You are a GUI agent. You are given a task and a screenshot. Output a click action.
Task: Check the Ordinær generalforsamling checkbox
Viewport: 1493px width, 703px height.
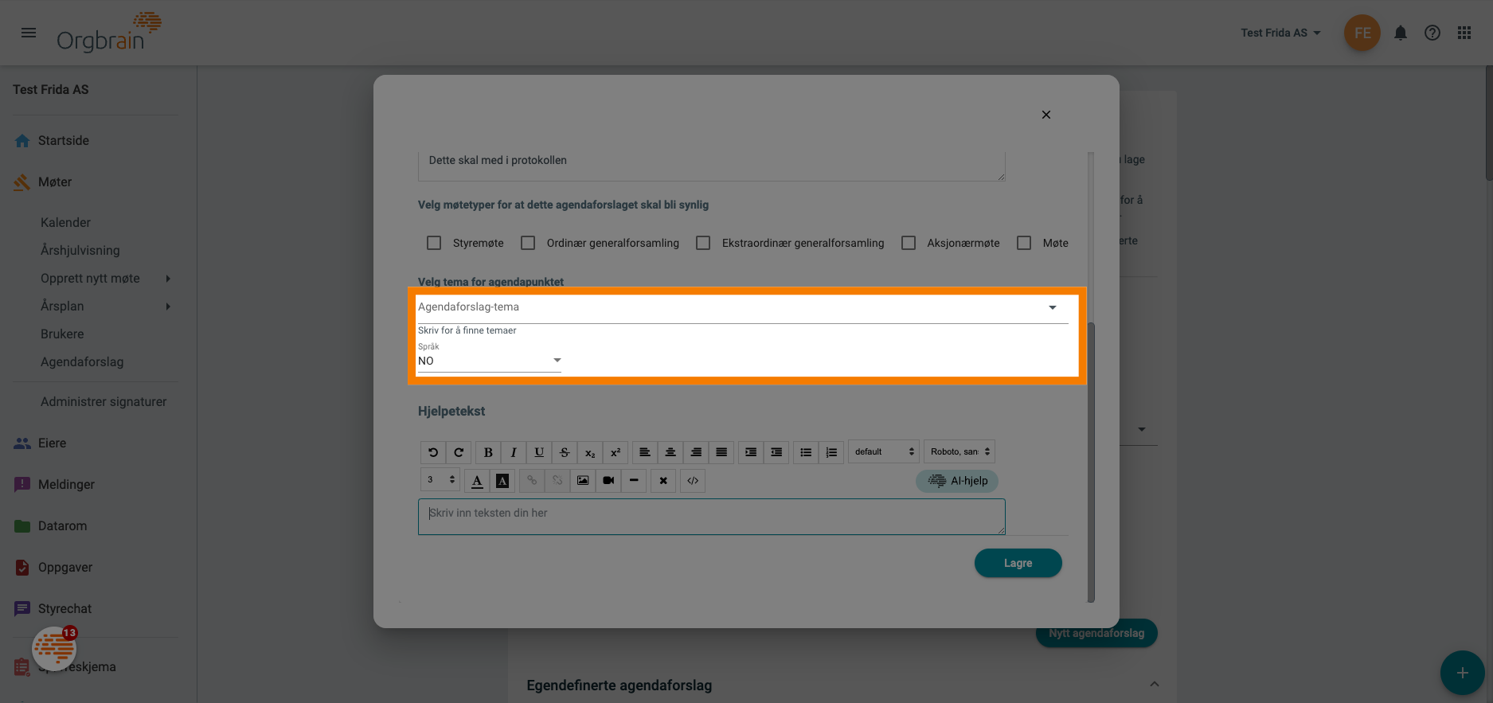528,243
